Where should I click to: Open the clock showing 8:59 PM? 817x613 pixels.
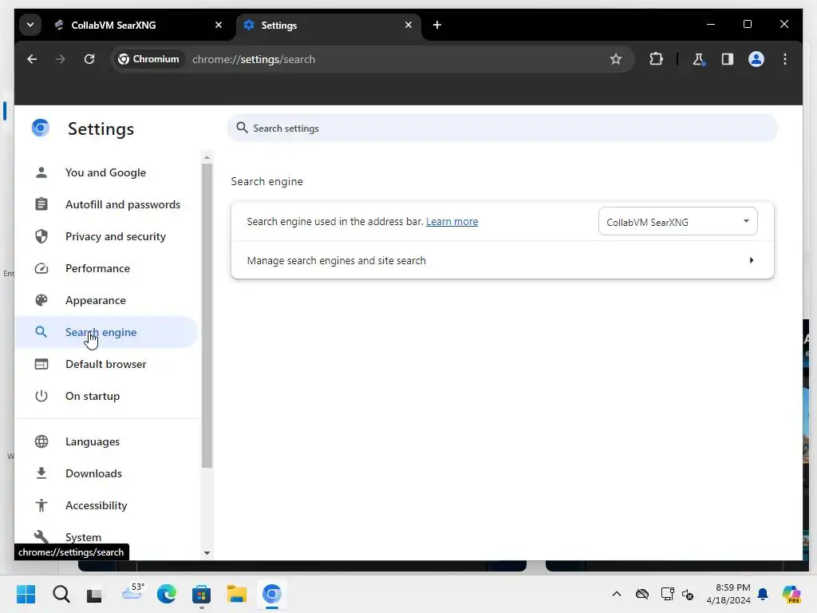[x=728, y=594]
